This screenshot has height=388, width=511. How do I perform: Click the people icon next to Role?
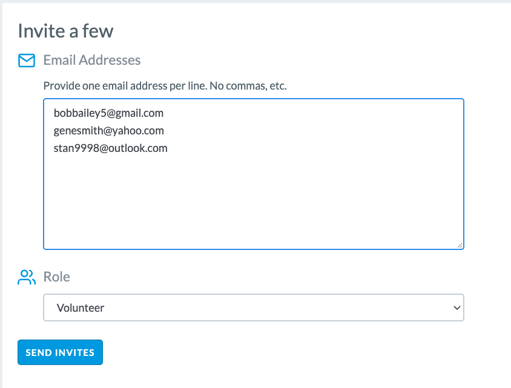(x=27, y=277)
